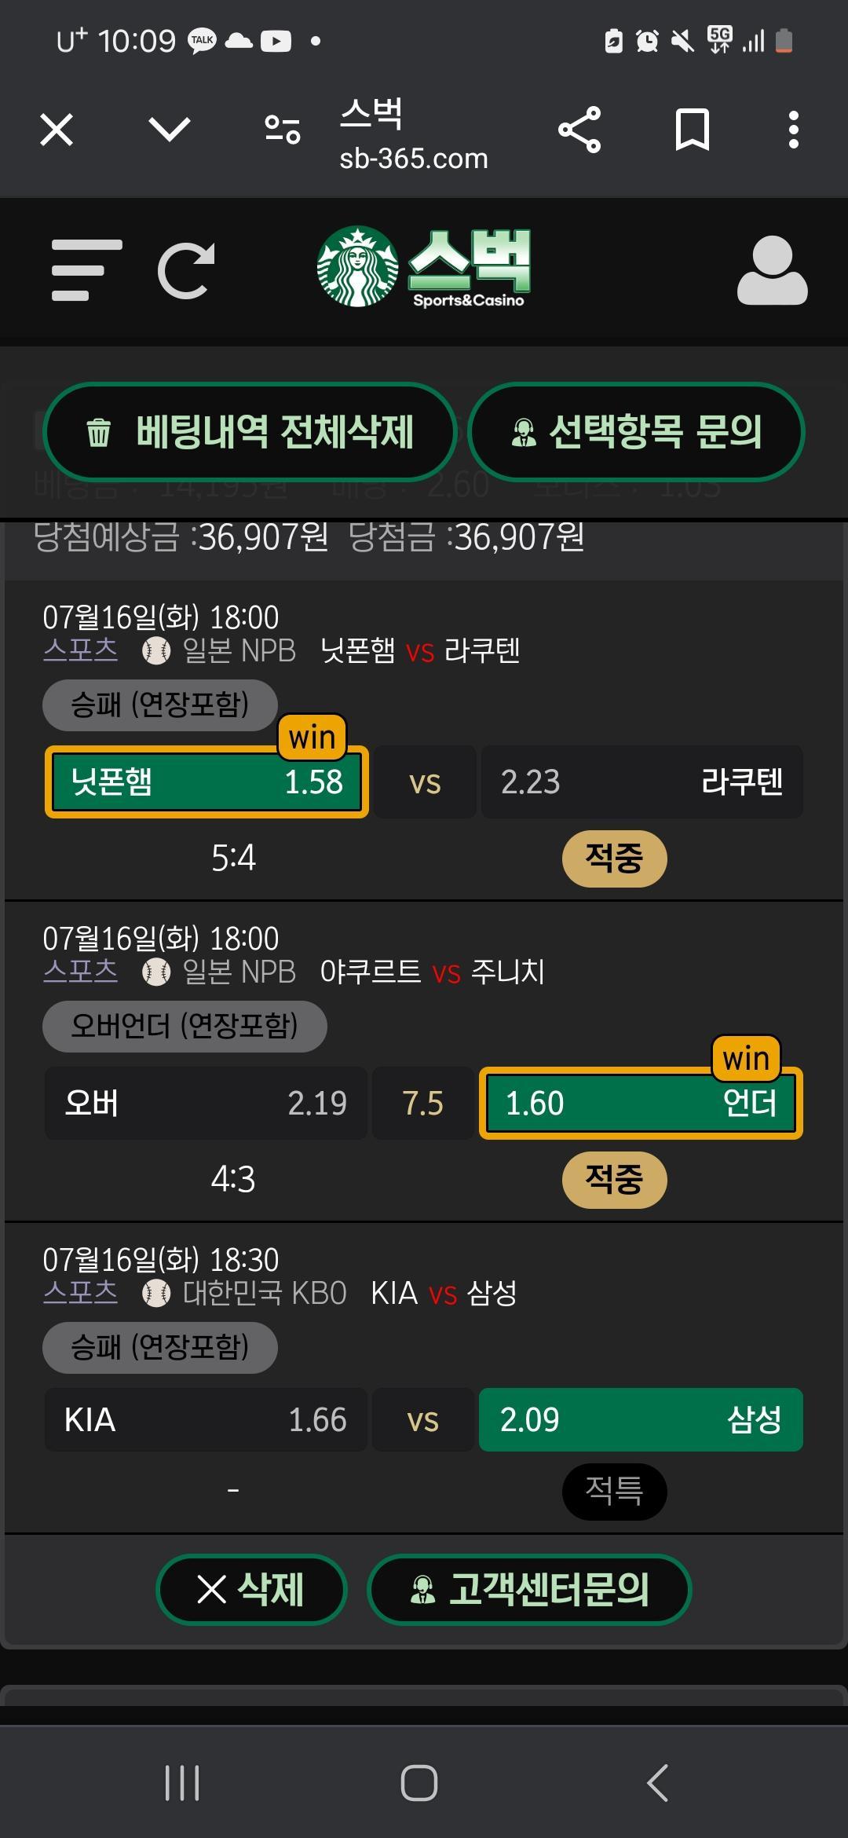Tap the Android back navigation button
Image resolution: width=848 pixels, height=1838 pixels.
658,1783
